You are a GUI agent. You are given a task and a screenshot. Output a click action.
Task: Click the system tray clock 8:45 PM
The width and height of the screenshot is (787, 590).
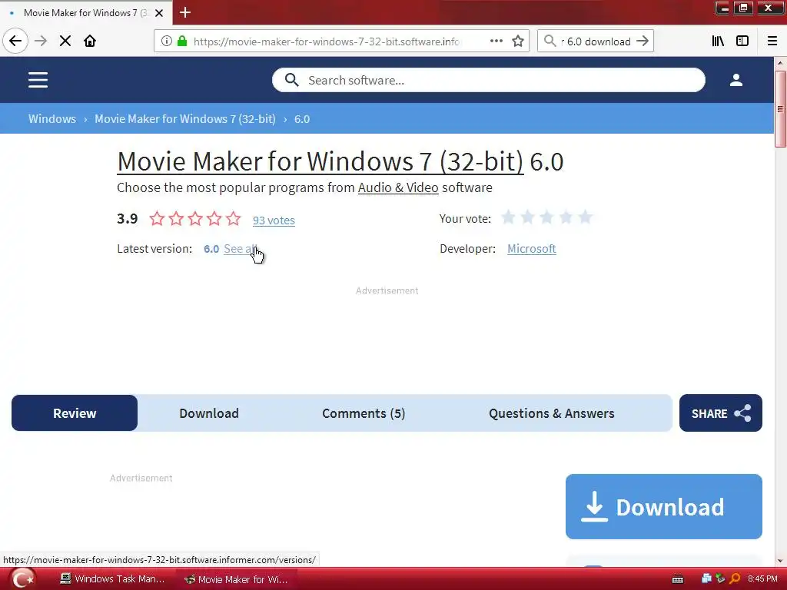[x=762, y=579]
